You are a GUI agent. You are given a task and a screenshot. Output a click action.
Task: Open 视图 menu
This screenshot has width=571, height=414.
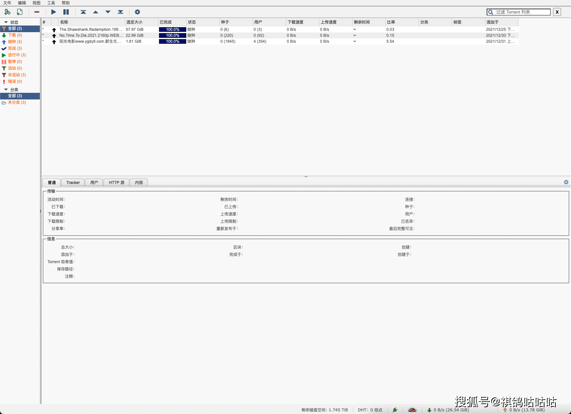pyautogui.click(x=37, y=3)
